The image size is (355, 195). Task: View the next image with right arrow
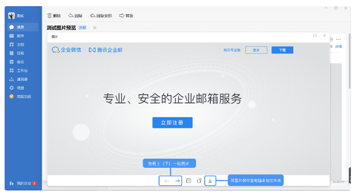click(177, 181)
